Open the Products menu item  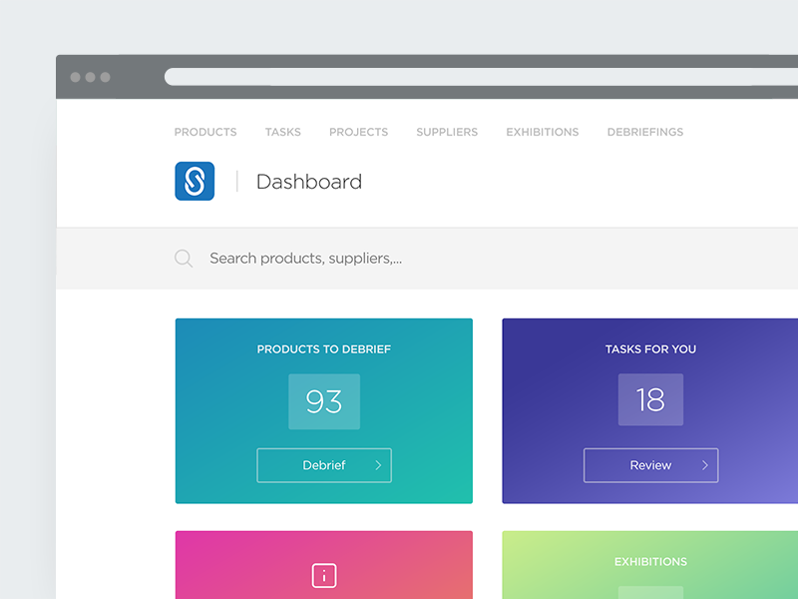pos(205,132)
